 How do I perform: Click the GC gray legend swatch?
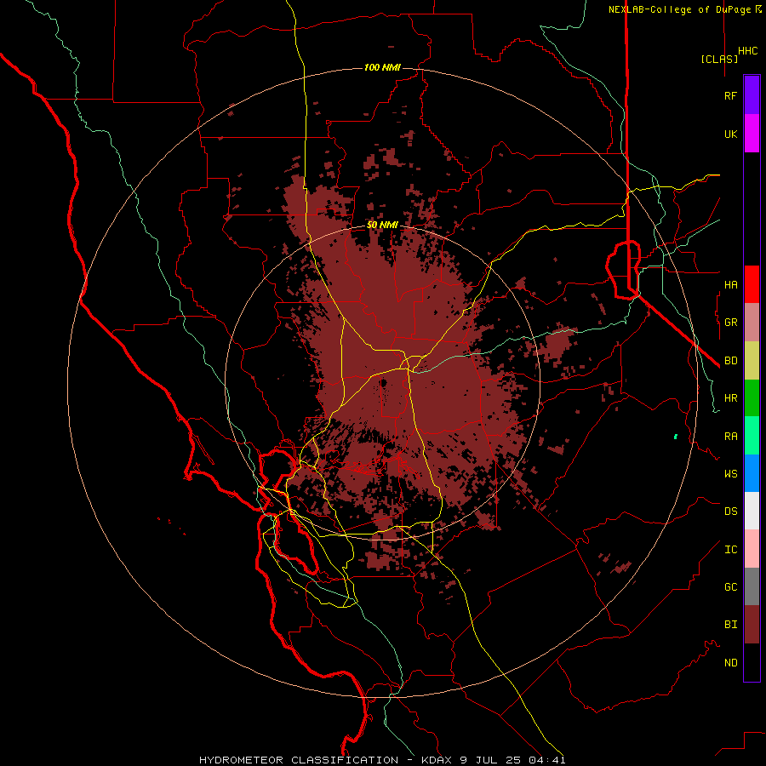752,586
